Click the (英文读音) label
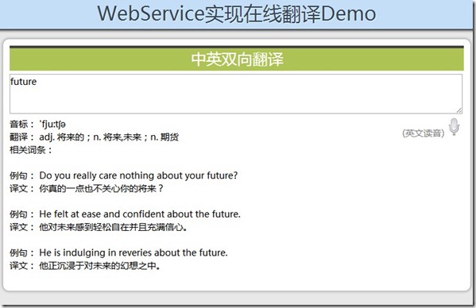 tap(424, 133)
